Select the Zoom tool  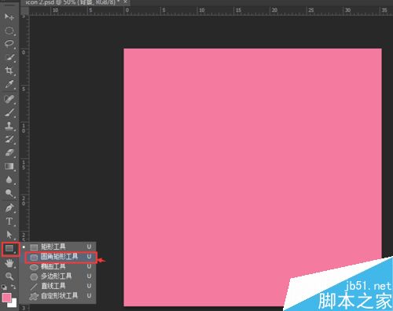9,276
